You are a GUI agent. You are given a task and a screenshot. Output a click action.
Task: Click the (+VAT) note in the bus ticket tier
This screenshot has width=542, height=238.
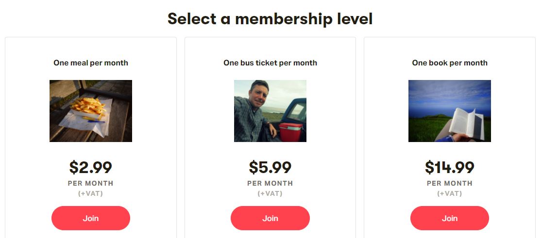click(270, 193)
